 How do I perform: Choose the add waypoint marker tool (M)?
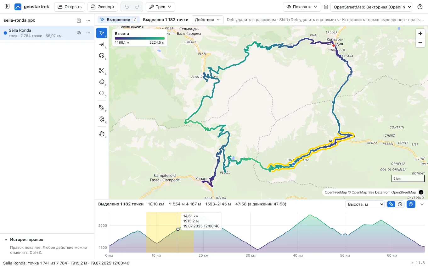pos(102,119)
